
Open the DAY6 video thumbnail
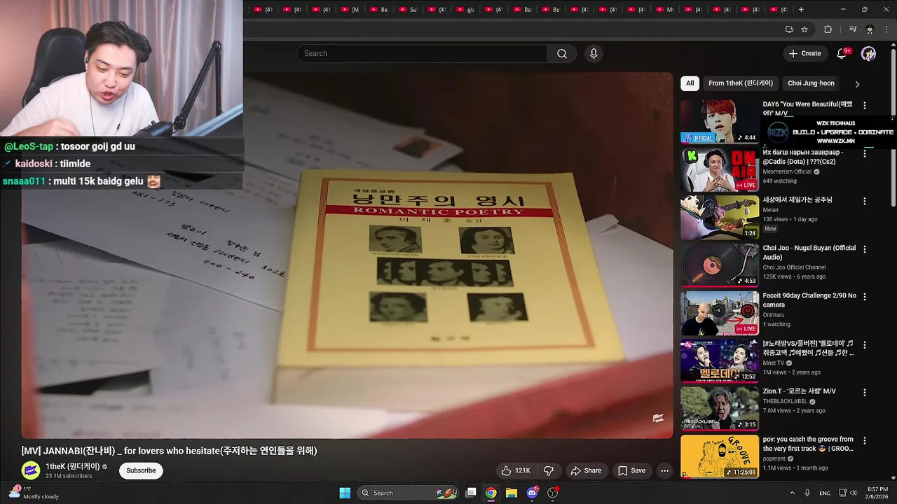click(x=720, y=121)
